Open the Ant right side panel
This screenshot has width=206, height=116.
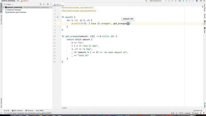205,16
